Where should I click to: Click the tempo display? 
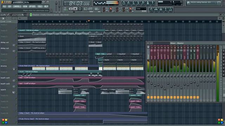click(x=88, y=9)
